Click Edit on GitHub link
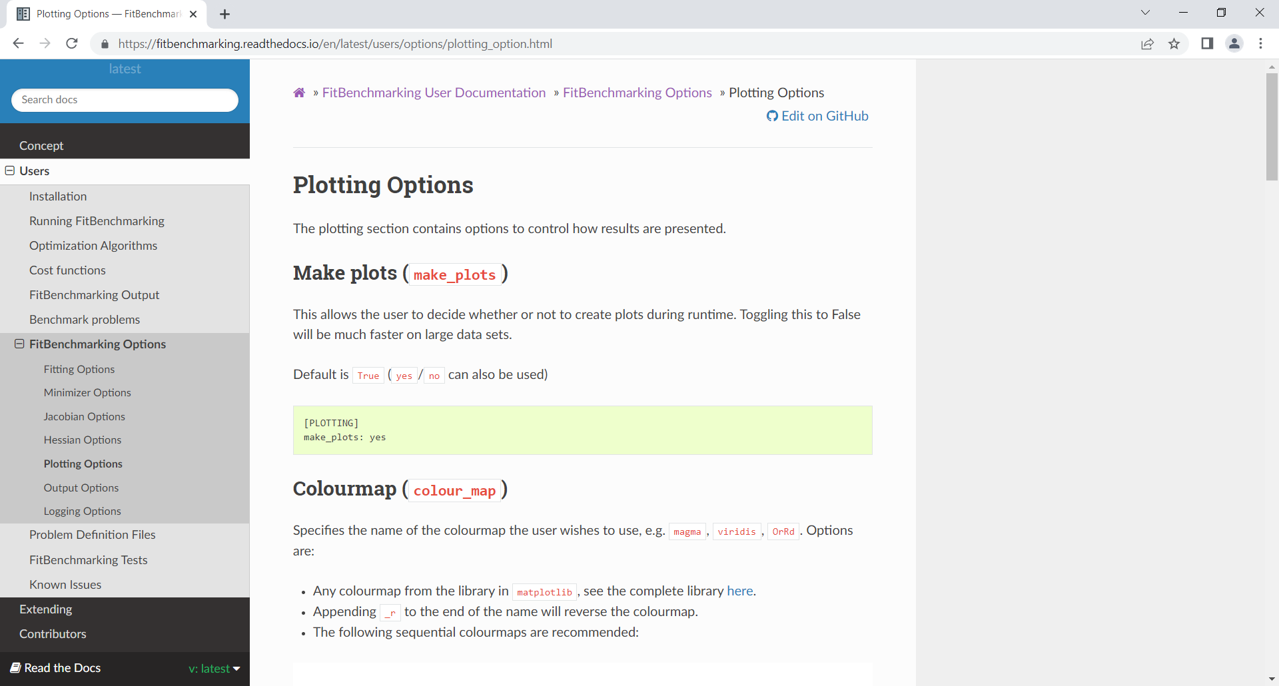1279x686 pixels. pyautogui.click(x=817, y=116)
